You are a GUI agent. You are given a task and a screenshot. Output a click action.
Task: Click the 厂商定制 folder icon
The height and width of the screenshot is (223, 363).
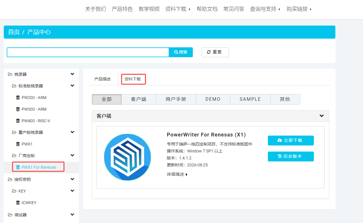(x=14, y=156)
